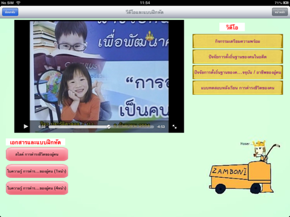Open the first pink slide document button
The width and height of the screenshot is (290, 217).
pos(37,154)
